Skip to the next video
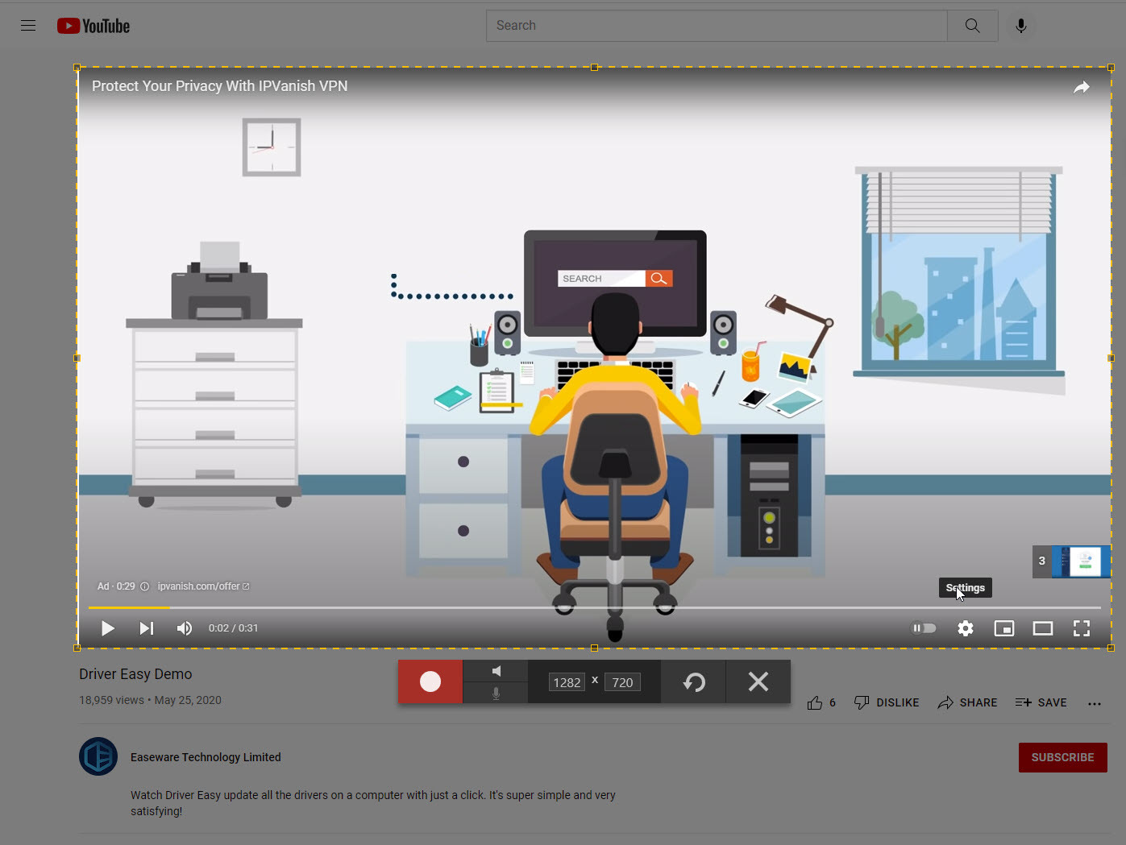1126x845 pixels. [x=146, y=628]
